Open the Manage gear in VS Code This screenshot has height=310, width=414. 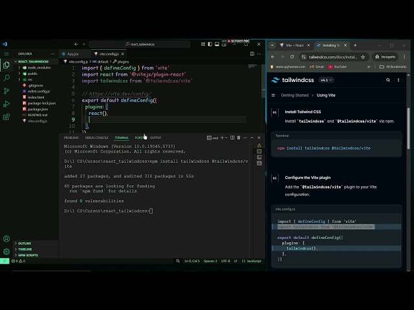[6, 251]
